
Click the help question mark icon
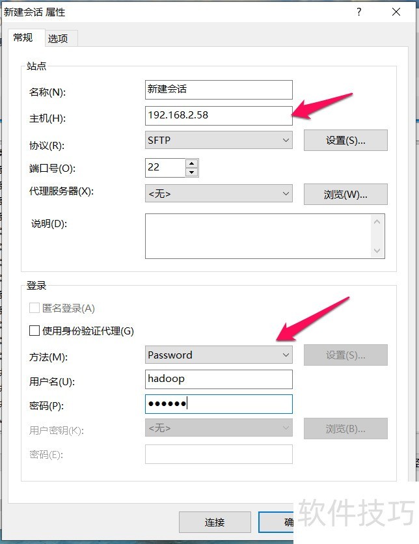[358, 12]
